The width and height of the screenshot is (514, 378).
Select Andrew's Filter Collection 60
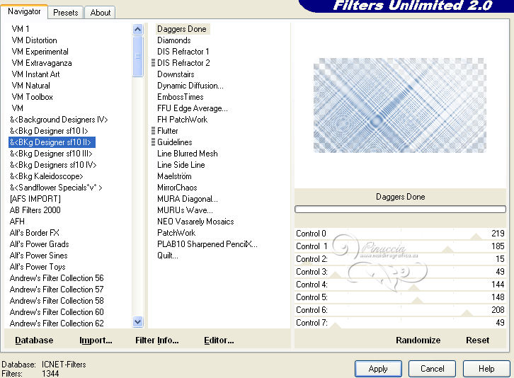[57, 312]
